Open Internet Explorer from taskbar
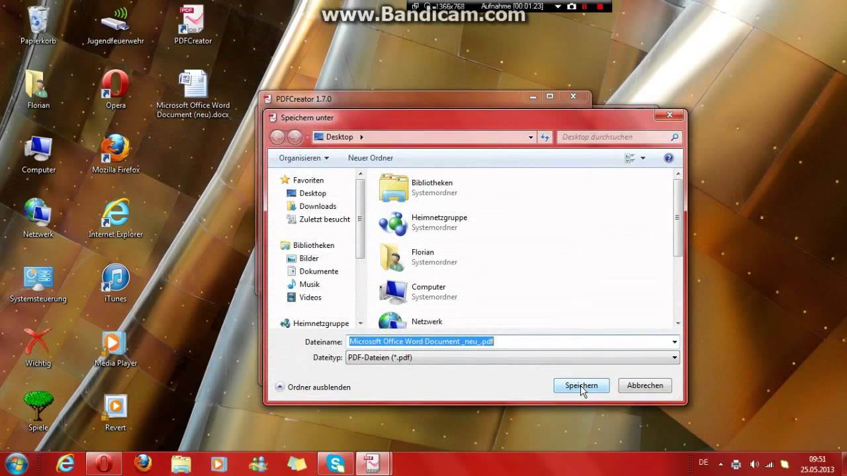This screenshot has width=847, height=476. 65,463
